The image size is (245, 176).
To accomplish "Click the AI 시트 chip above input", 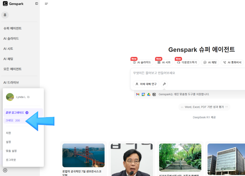I will [x=164, y=63].
